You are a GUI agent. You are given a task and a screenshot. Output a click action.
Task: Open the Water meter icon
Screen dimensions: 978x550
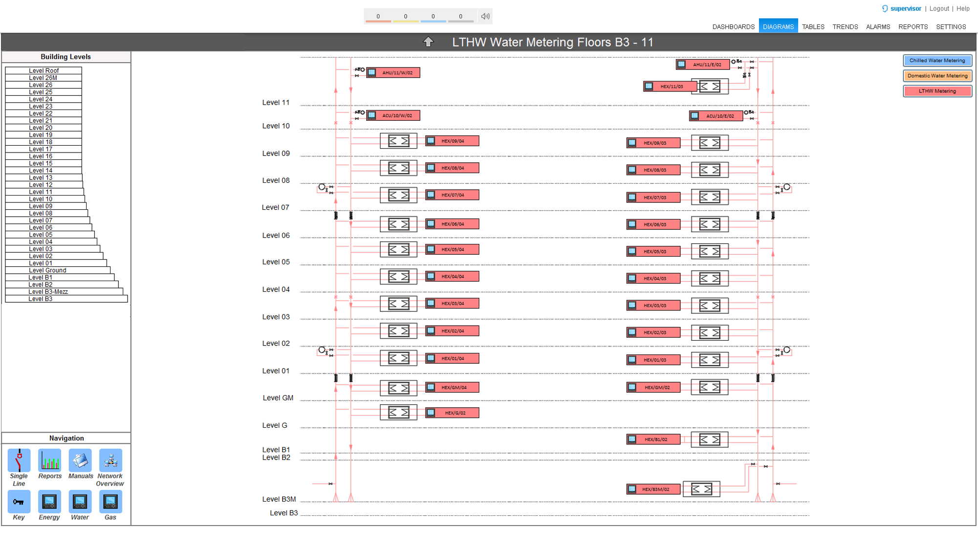coord(80,502)
